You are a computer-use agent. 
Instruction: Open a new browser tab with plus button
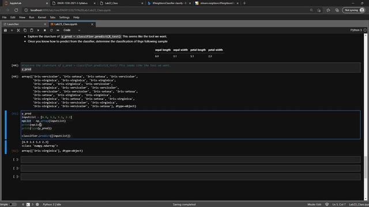244,3
